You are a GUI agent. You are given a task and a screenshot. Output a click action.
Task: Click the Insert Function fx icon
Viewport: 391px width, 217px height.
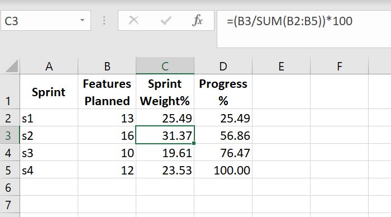[x=197, y=20]
